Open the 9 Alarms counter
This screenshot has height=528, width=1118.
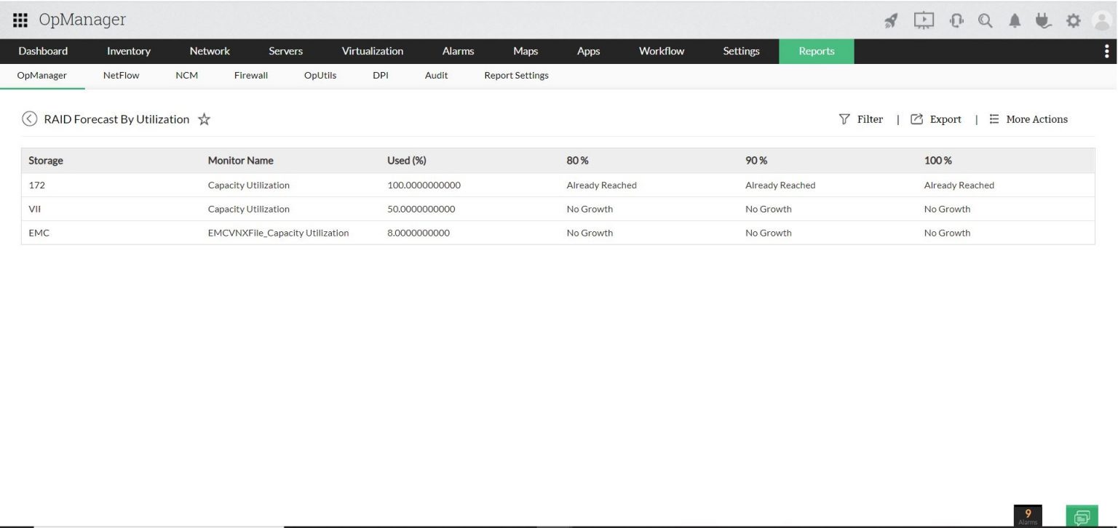click(1027, 516)
